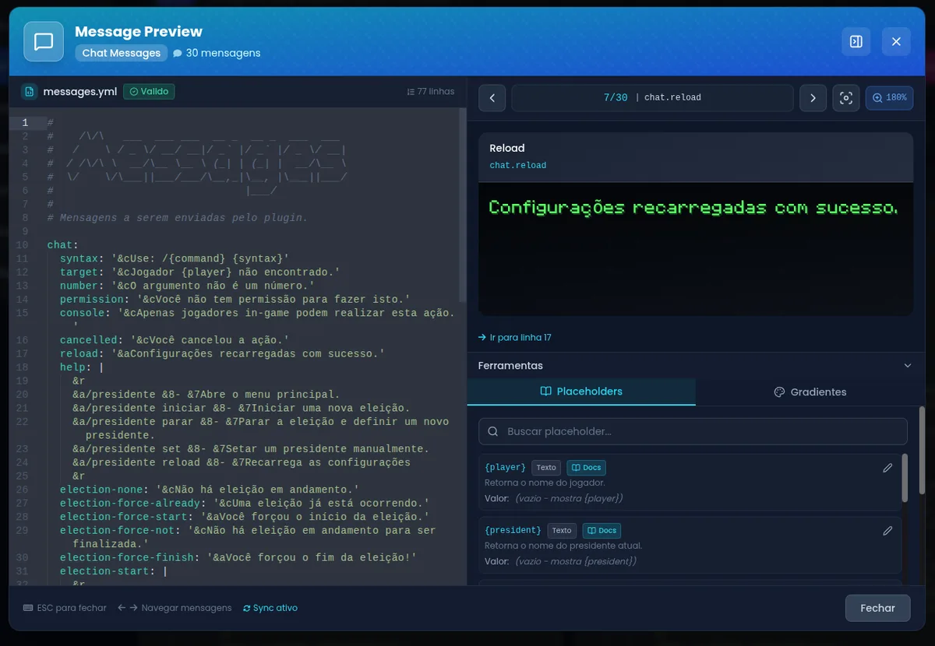
Task: Click the Texto tag of {president}
Action: pos(562,531)
